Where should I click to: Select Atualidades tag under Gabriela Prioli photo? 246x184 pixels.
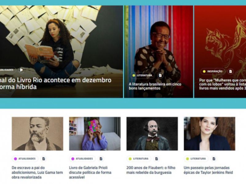pos(82,159)
